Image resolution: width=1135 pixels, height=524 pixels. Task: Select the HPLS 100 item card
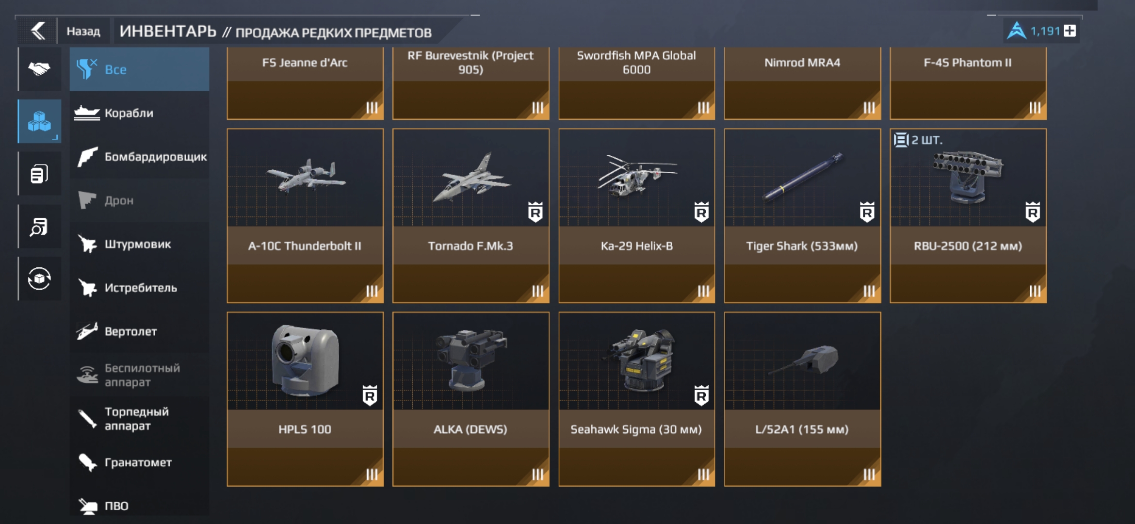[305, 399]
